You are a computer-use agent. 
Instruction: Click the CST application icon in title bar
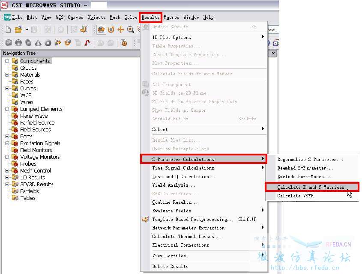tap(4, 5)
